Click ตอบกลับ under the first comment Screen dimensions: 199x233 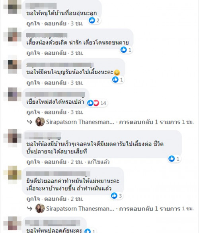(x=55, y=24)
